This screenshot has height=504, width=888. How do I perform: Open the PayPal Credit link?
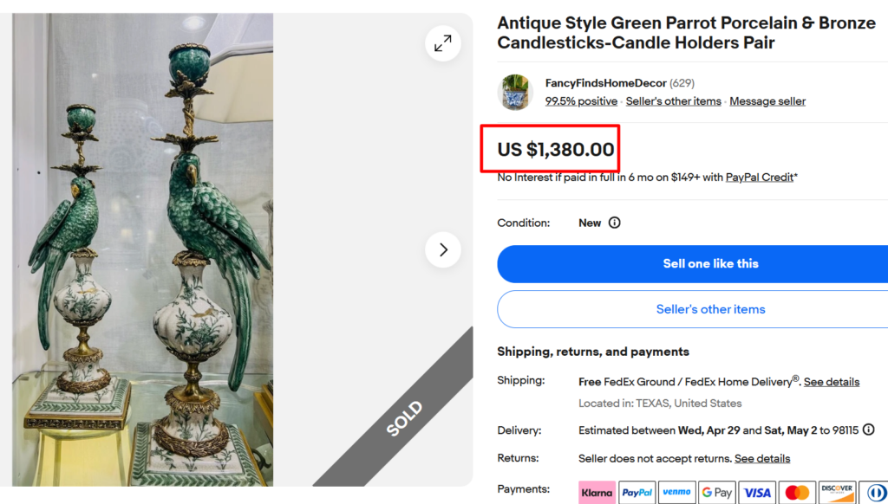point(759,177)
